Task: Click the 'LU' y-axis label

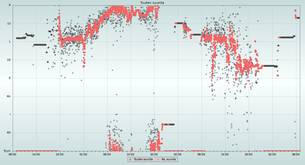Action: [x=9, y=24]
